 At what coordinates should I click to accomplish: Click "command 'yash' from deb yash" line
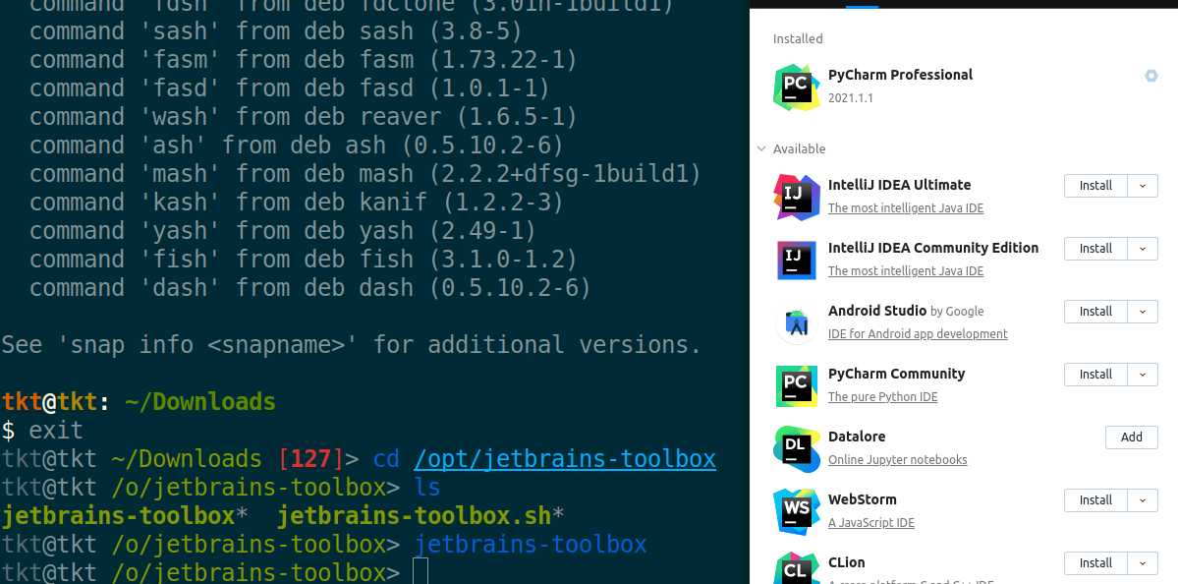pyautogui.click(x=283, y=231)
